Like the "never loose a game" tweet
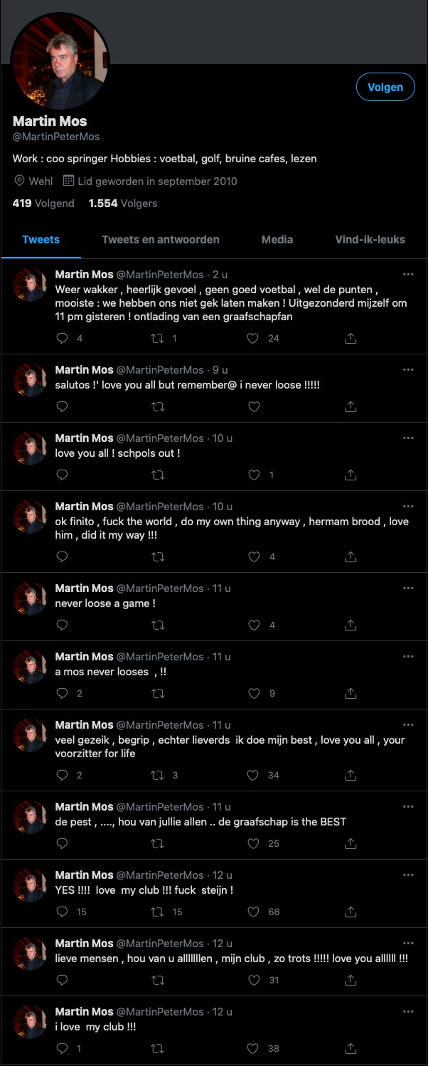Screen dimensions: 428x1066 pos(253,625)
